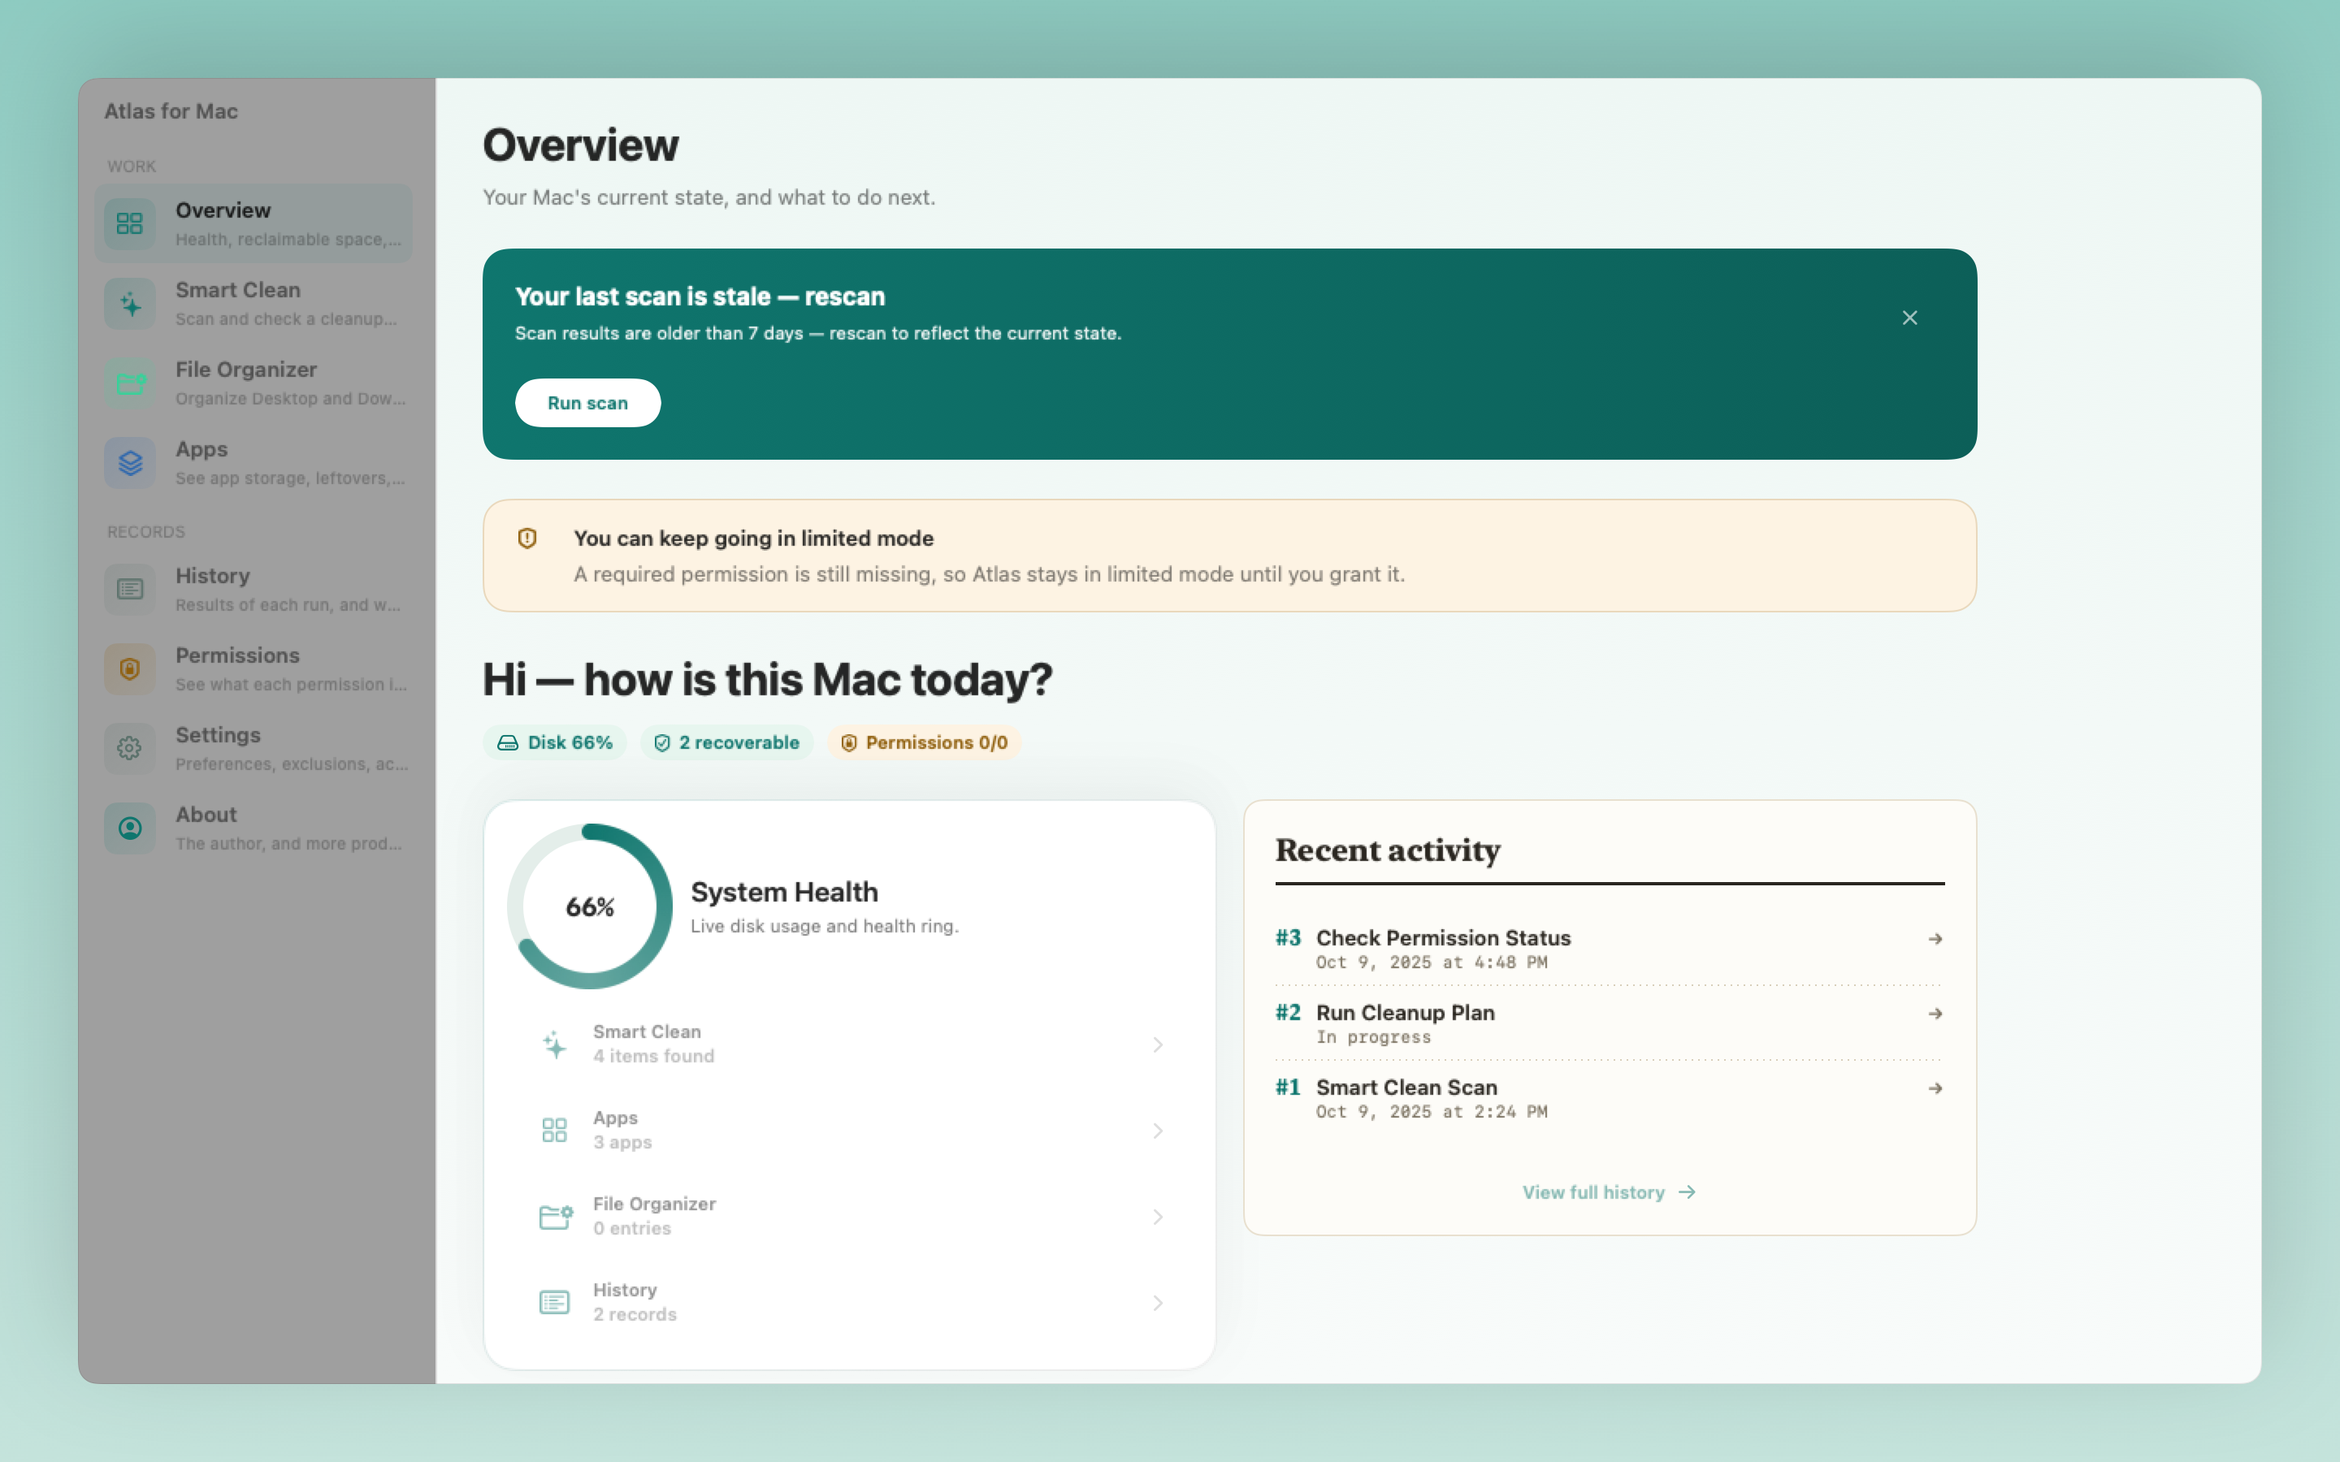Click the Disk 66% status chip

click(x=555, y=742)
